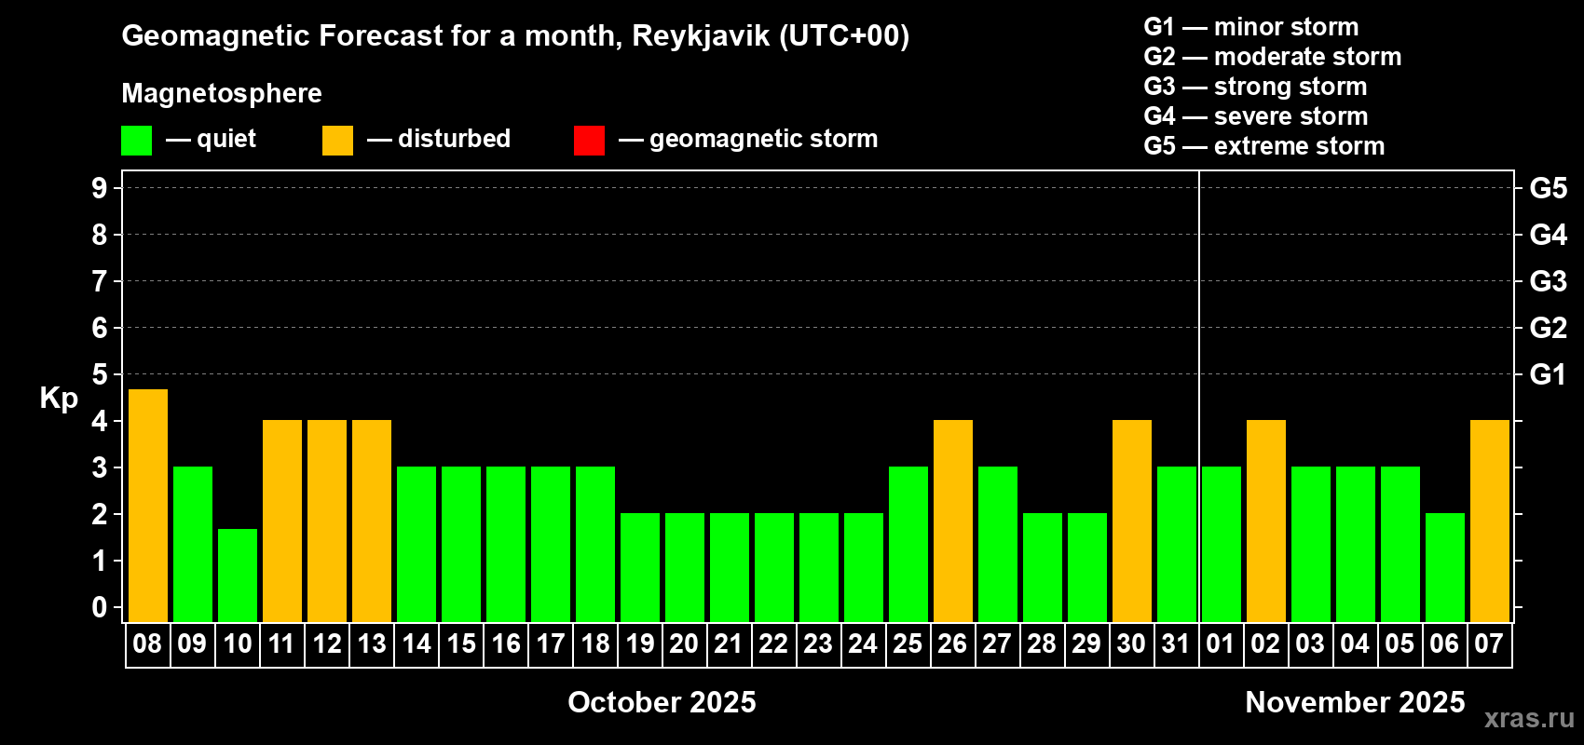Select the orange bar for October 08
The height and width of the screenshot is (745, 1584).
[x=148, y=506]
